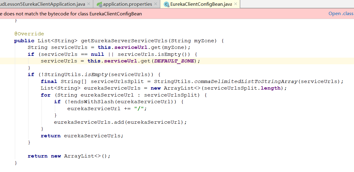Click the for loop keyword

(x=45, y=95)
